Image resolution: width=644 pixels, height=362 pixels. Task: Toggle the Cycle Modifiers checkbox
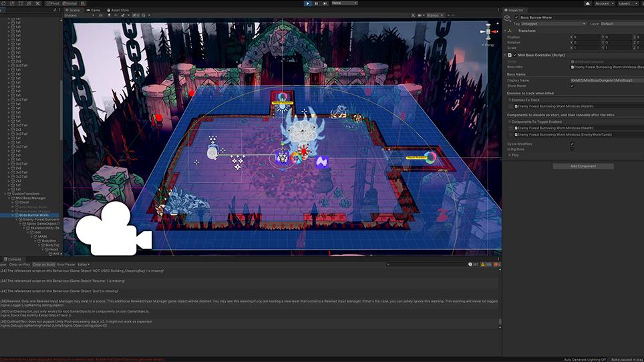[x=572, y=144]
